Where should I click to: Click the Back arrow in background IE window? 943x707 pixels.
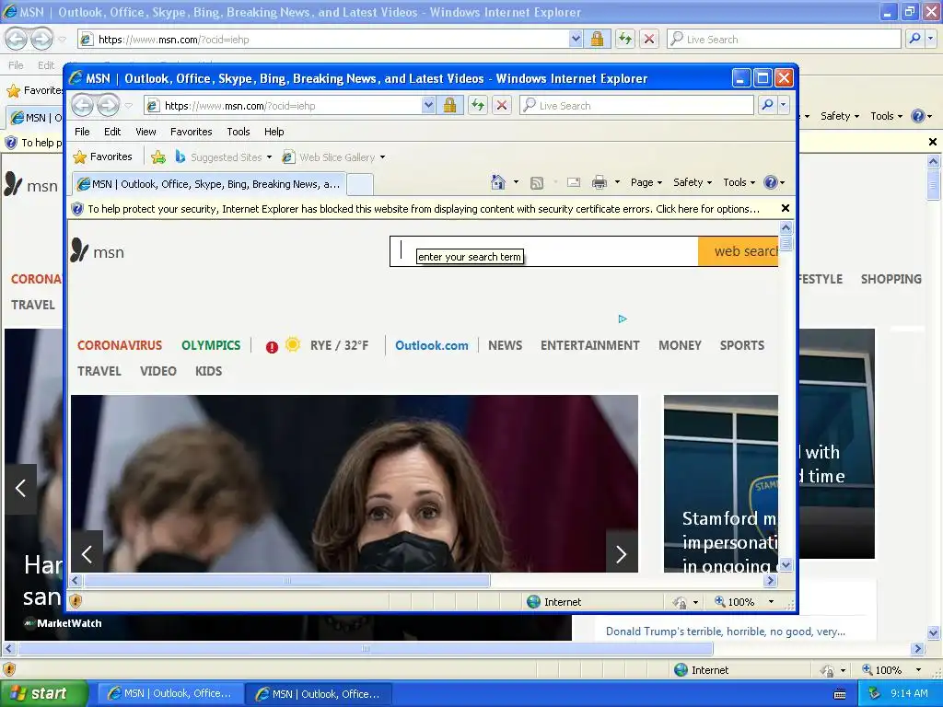[x=17, y=39]
